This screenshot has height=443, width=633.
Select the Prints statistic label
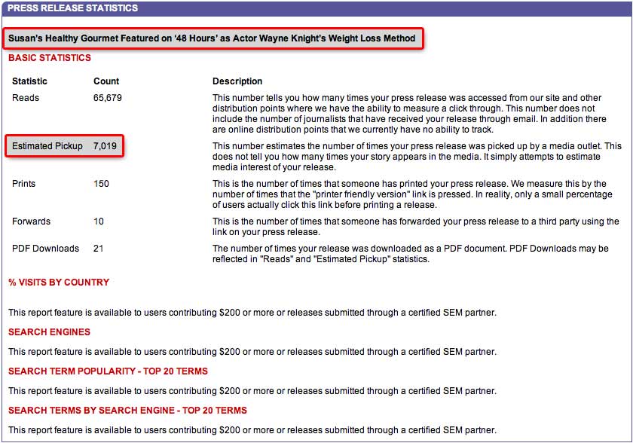[24, 184]
